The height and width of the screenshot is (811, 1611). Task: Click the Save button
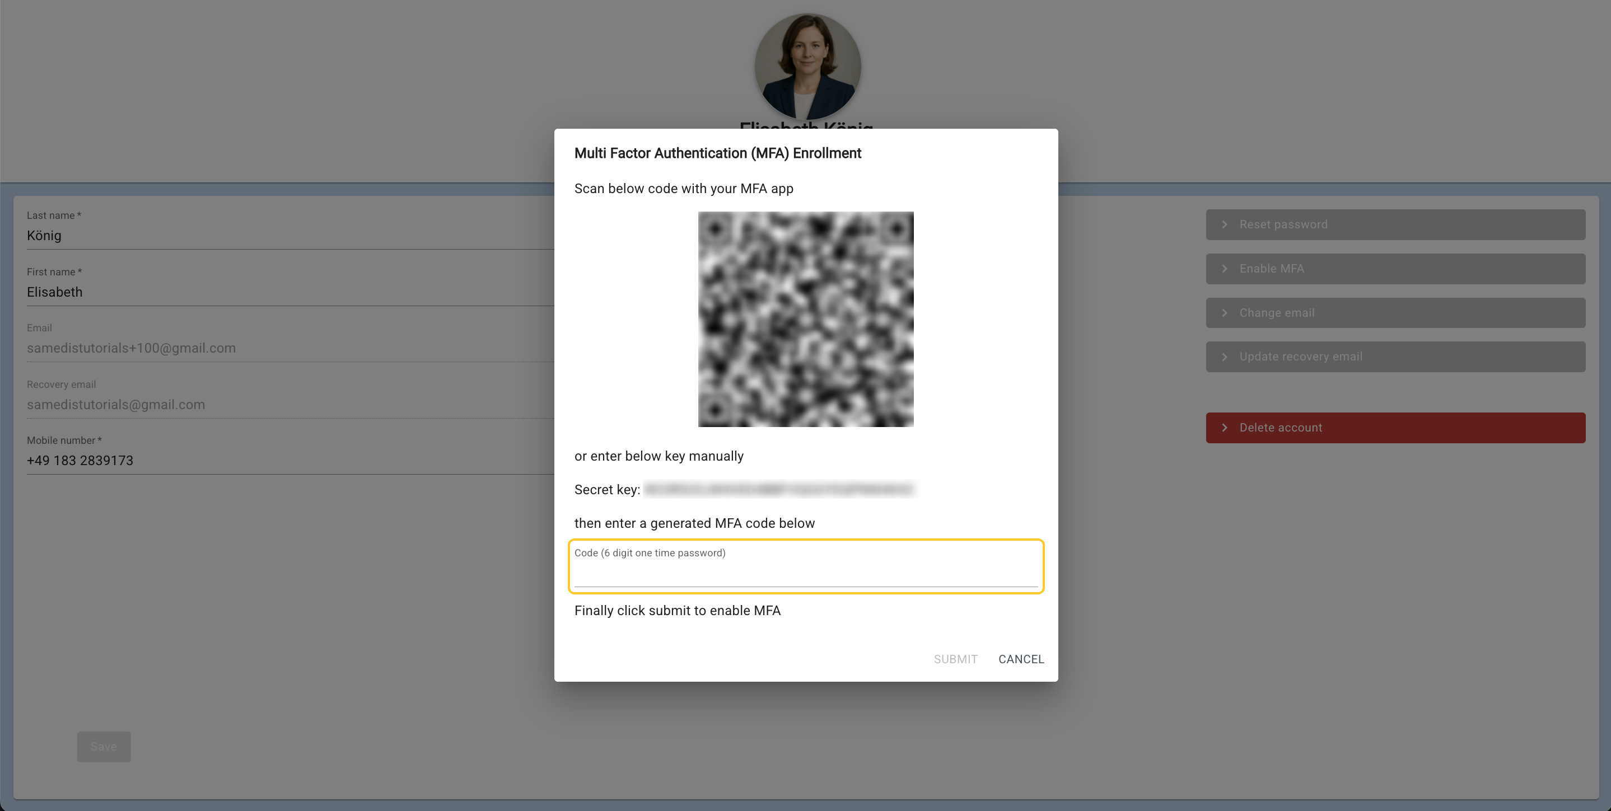[104, 747]
